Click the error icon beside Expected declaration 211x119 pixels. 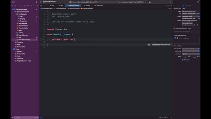(x=149, y=45)
